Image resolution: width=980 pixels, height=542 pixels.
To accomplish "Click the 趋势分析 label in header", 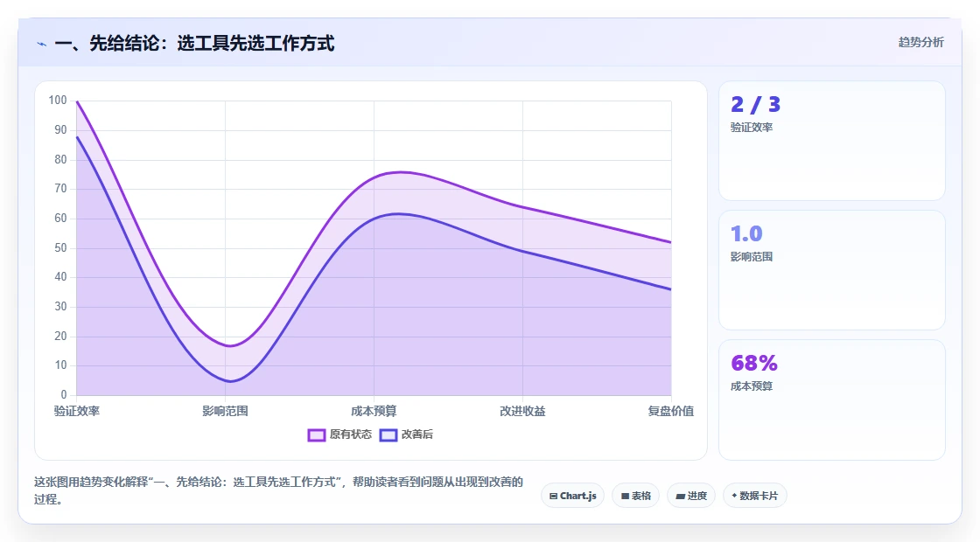I will click(920, 43).
